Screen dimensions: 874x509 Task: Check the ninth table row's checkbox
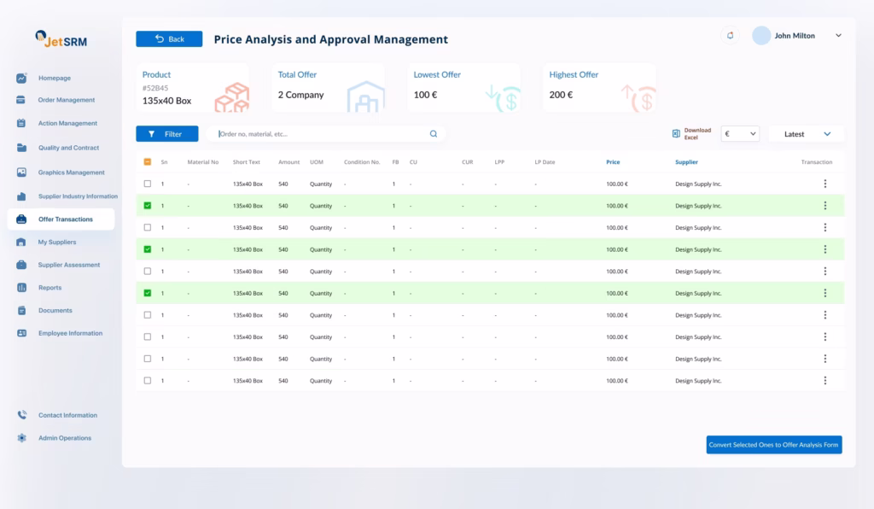click(x=147, y=359)
